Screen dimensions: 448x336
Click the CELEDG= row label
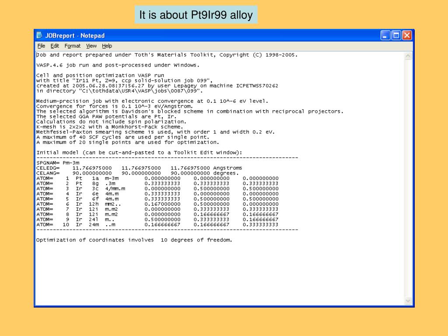pos(48,168)
